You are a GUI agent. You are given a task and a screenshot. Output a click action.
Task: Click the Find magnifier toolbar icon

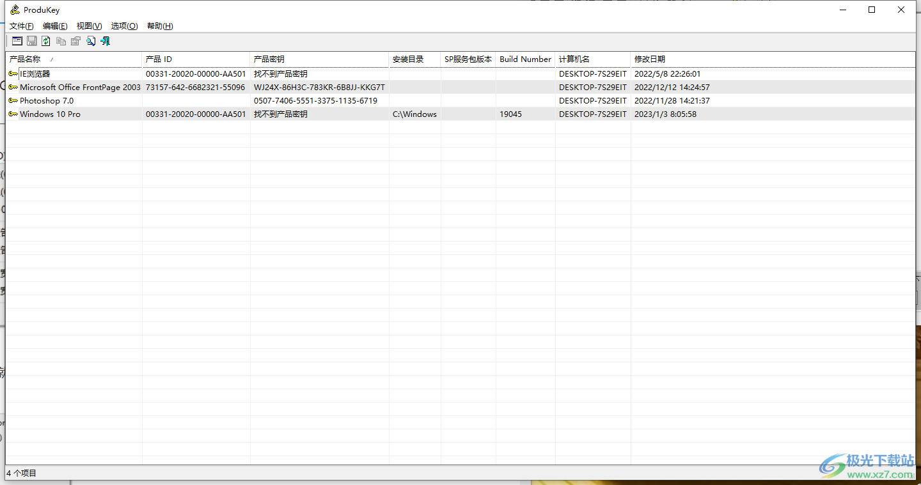coord(91,41)
